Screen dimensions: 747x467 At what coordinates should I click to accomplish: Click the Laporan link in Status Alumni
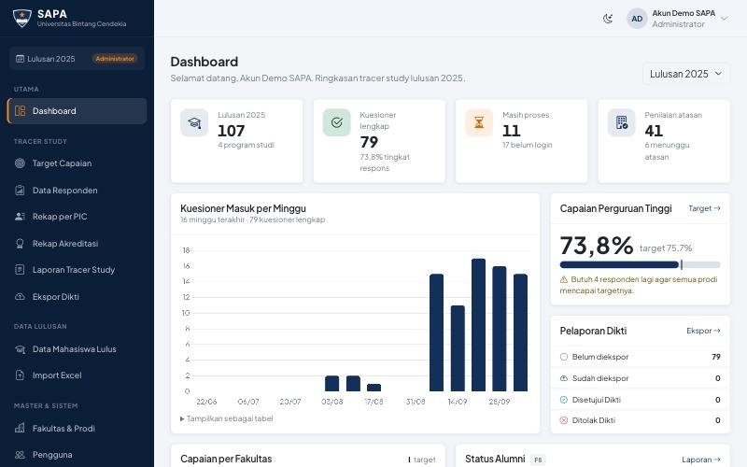[x=701, y=460]
